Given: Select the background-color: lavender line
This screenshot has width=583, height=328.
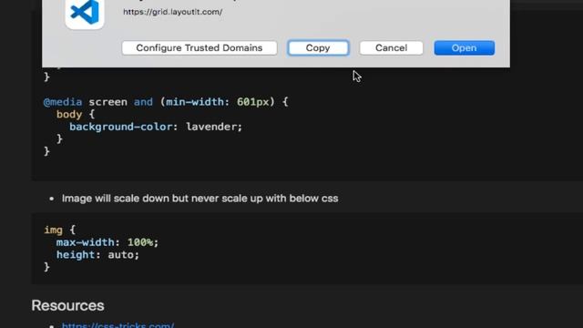Looking at the screenshot, I should pyautogui.click(x=156, y=127).
